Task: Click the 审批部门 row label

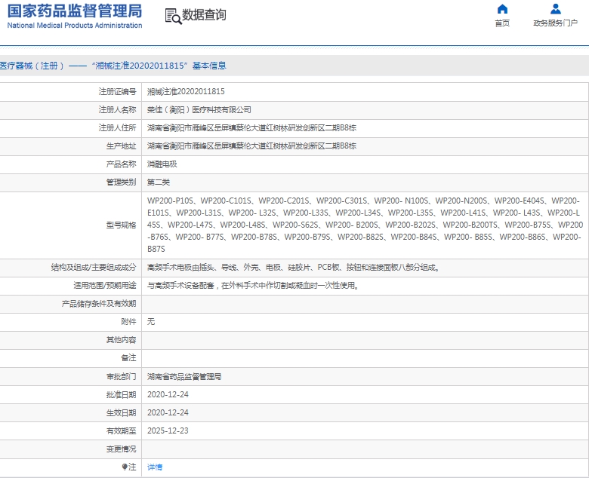Action: pos(121,376)
